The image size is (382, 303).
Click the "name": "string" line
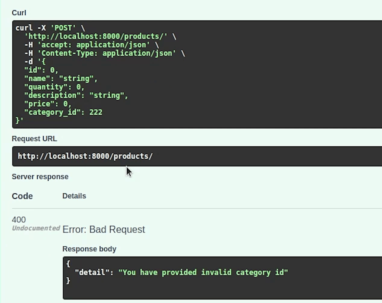pyautogui.click(x=61, y=79)
